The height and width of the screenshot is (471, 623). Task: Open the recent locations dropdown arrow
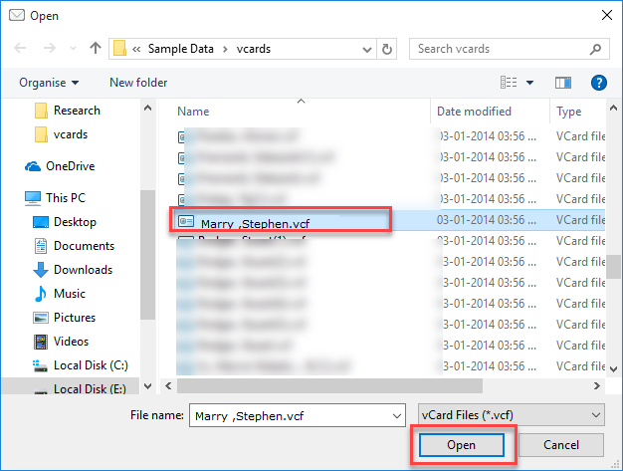73,49
